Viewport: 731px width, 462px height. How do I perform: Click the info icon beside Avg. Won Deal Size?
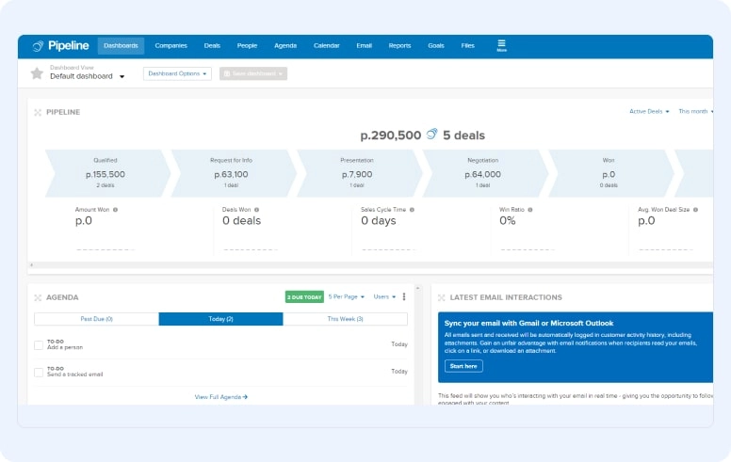pos(695,210)
